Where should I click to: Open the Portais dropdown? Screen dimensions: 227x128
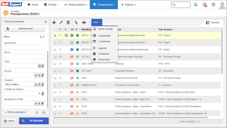51,5
